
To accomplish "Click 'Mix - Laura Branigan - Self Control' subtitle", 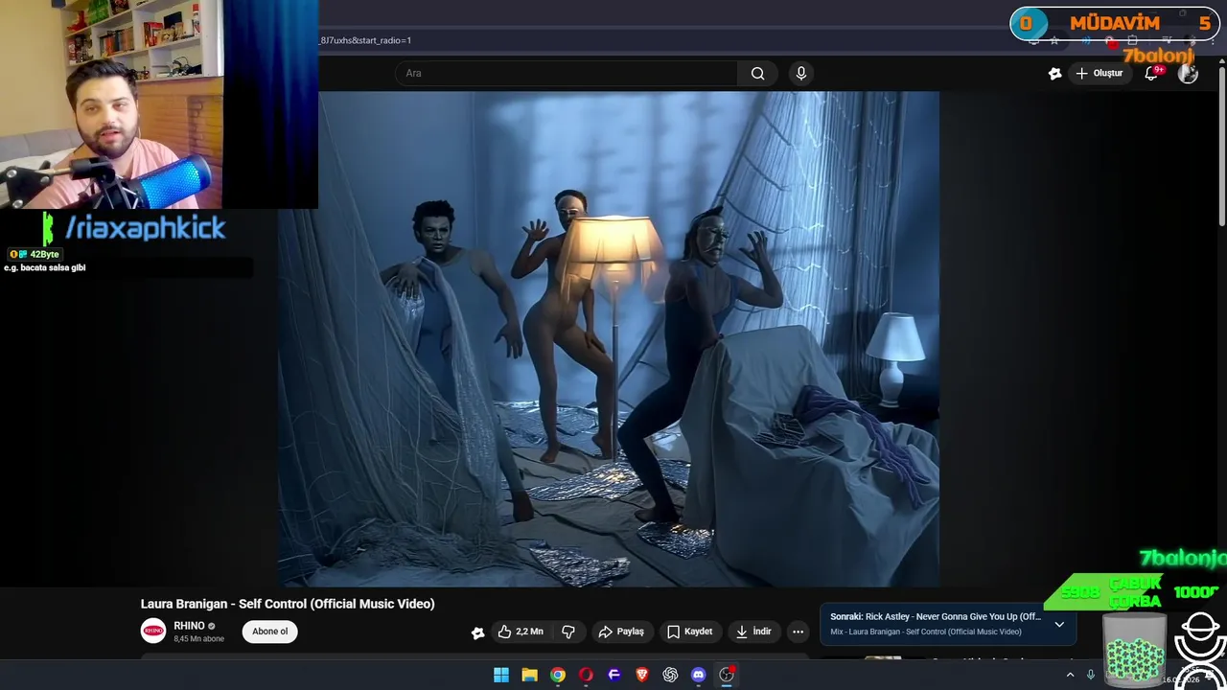I will 926,632.
